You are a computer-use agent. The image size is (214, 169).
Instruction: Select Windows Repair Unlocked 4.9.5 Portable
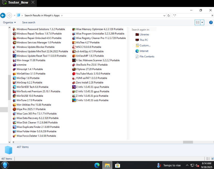pos(37,38)
